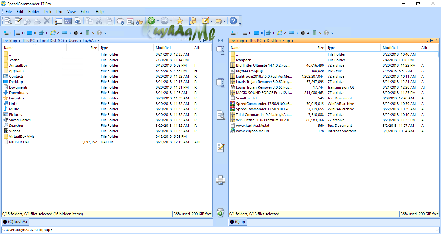Click the Cut scissors toolbar icon
This screenshot has width=441, height=234.
(x=99, y=21)
